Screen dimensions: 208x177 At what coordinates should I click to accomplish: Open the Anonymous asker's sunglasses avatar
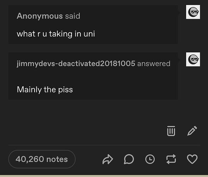193,12
